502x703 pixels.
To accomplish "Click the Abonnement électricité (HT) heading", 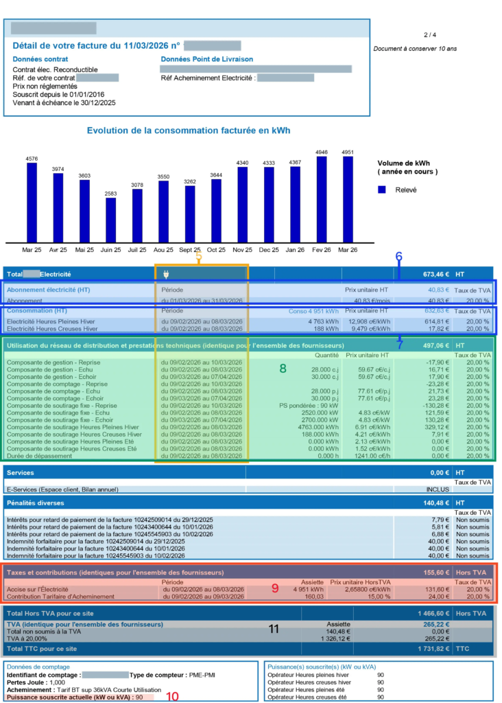I will pos(49,290).
